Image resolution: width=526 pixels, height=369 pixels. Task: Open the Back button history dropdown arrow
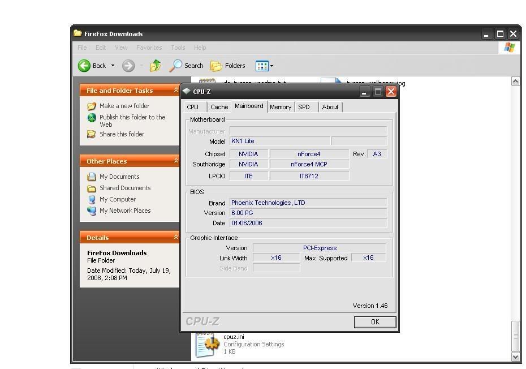113,66
